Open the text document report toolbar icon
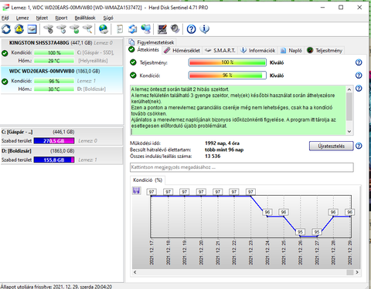The image size is (371, 289). point(120,29)
